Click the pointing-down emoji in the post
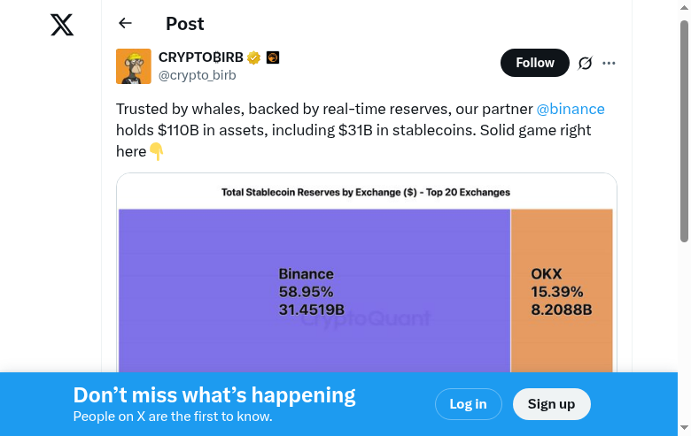The height and width of the screenshot is (436, 691). click(x=157, y=151)
